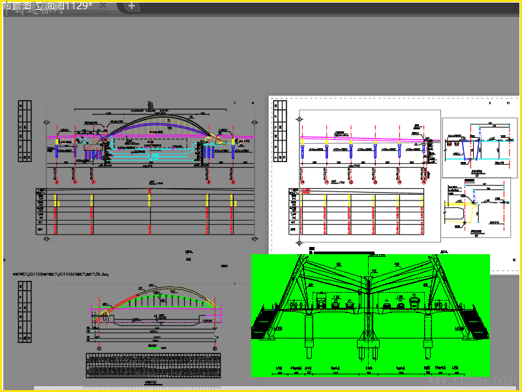Click the upper cross-section detail on the white sheet
This screenshot has height=392, width=522.
(480, 148)
